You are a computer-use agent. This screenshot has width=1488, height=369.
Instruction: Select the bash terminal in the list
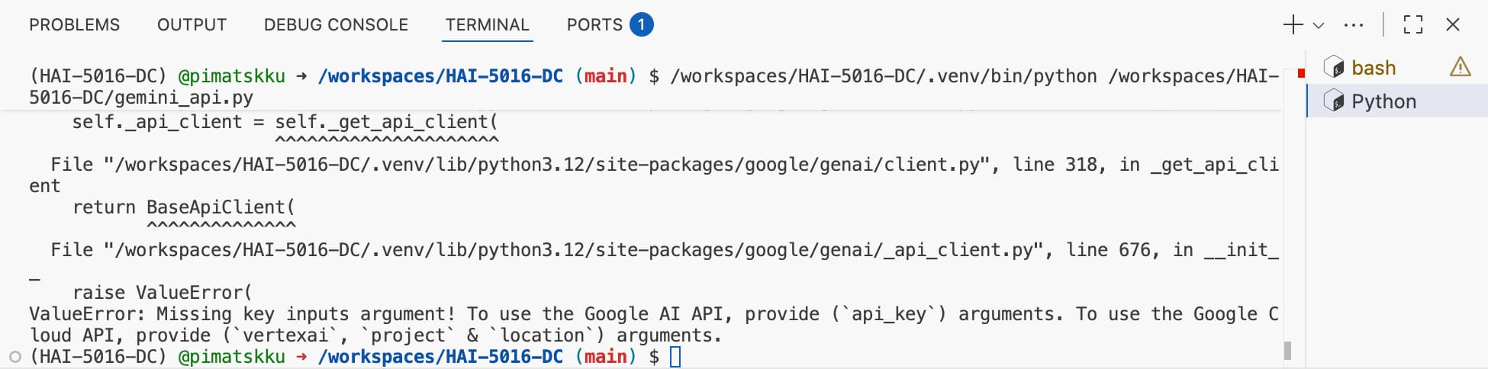[1374, 68]
